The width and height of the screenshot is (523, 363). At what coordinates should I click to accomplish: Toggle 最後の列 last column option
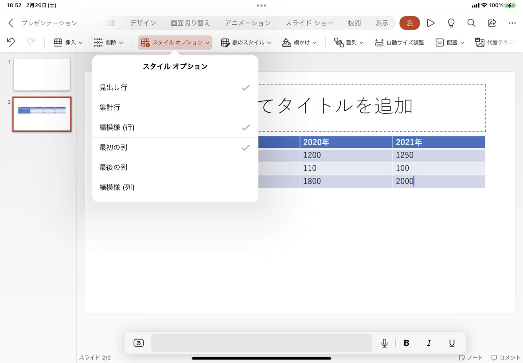click(175, 167)
